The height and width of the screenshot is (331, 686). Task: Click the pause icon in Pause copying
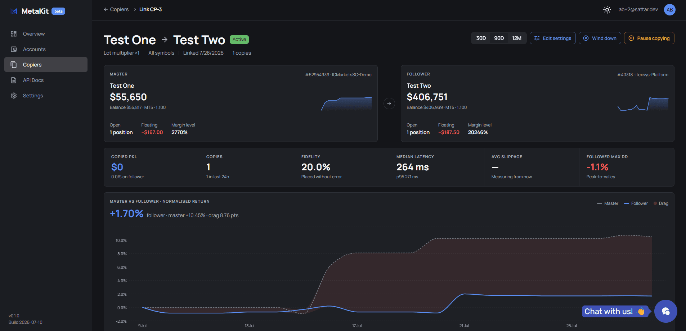pyautogui.click(x=631, y=38)
